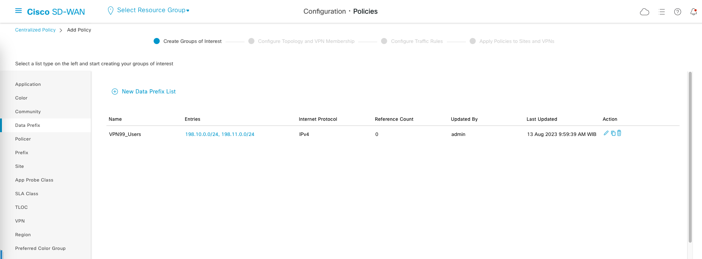Image resolution: width=702 pixels, height=259 pixels.
Task: Open the hamburger navigation menu
Action: pyautogui.click(x=18, y=11)
